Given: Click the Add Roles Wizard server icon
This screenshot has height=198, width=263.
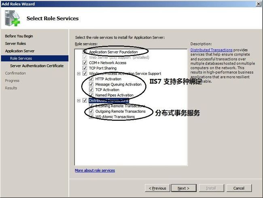Looking at the screenshot, I should coord(12,18).
